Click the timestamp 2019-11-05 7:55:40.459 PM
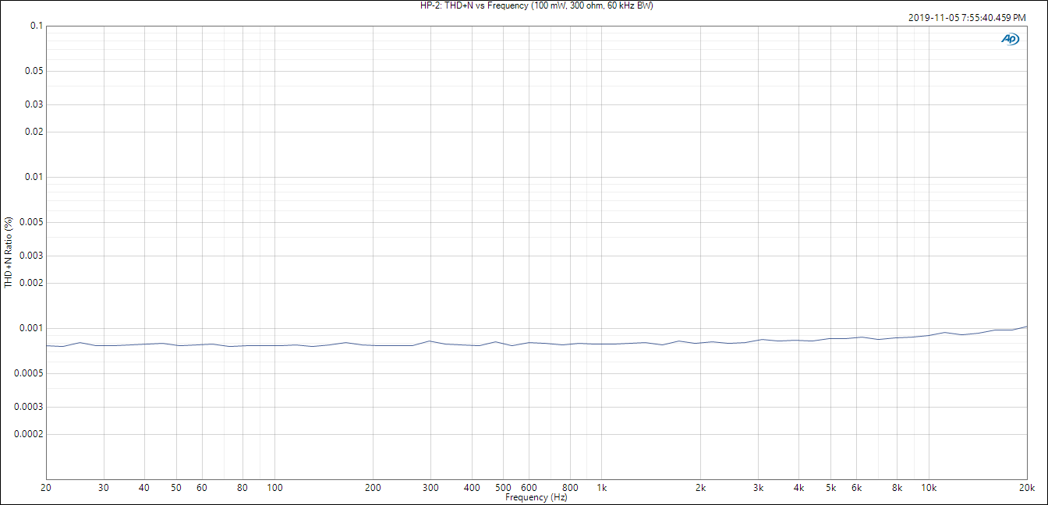 pos(967,17)
